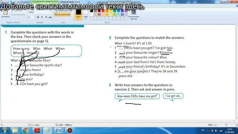Image resolution: width=238 pixels, height=134 pixels.
Task: Select the Opaque (Непрозрачный) background option
Action: point(64,11)
